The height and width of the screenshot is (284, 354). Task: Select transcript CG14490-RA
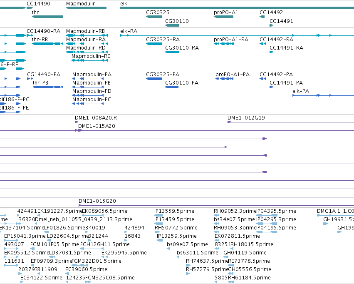44,31
